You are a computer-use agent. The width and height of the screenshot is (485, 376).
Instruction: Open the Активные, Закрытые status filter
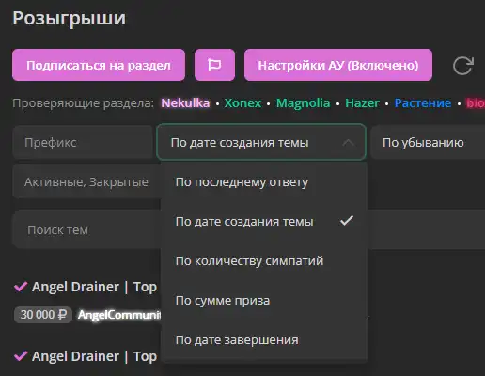click(x=86, y=181)
